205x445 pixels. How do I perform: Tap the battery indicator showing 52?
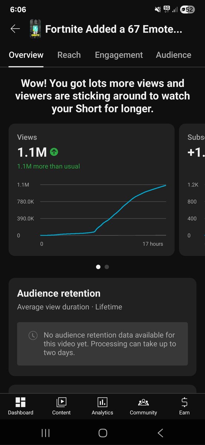(187, 10)
